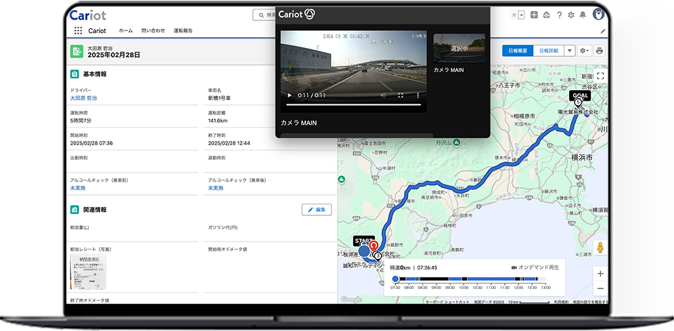
Task: Click the favorites star icon
Action: 514,15
